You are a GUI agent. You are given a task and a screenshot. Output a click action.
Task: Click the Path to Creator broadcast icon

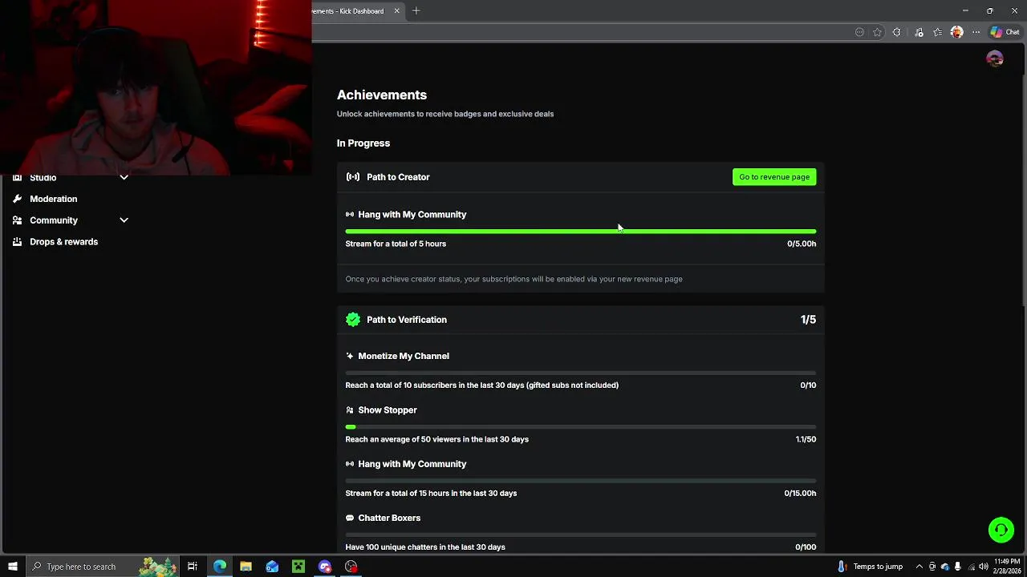(353, 177)
